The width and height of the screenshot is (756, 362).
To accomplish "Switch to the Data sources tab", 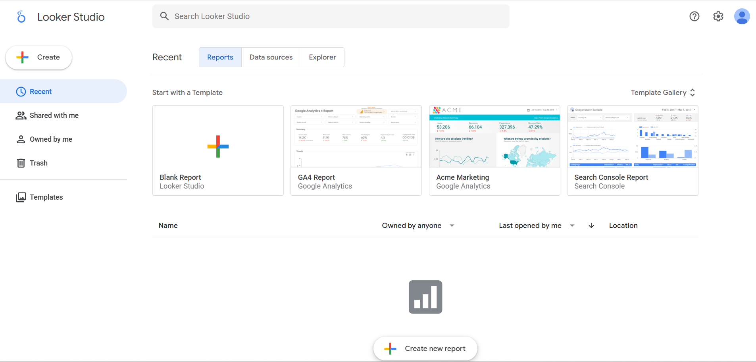I will click(x=271, y=57).
